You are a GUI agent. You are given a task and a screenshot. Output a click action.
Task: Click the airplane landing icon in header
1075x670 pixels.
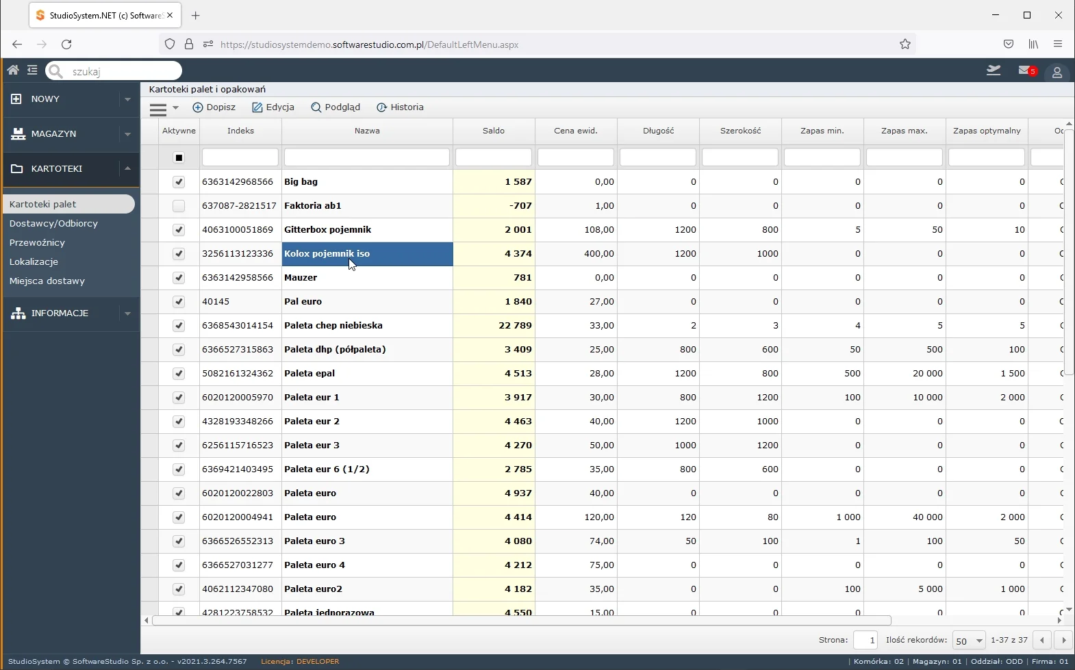[994, 70]
